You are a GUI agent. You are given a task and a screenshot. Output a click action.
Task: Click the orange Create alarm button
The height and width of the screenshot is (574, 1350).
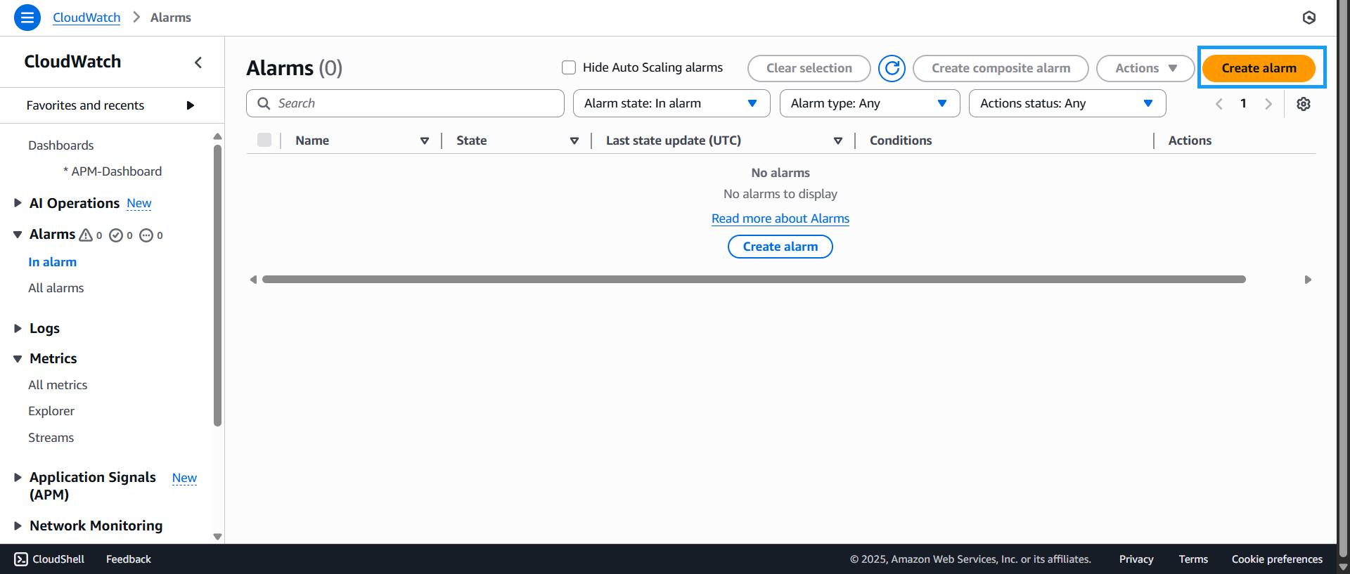[x=1258, y=68]
